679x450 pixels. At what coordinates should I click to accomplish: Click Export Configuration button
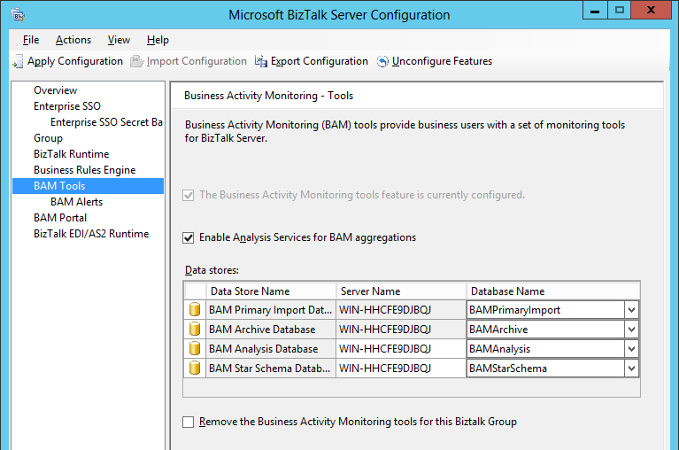tap(312, 61)
